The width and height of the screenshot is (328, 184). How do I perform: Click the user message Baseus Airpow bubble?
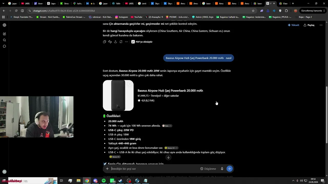pyautogui.click(x=198, y=58)
